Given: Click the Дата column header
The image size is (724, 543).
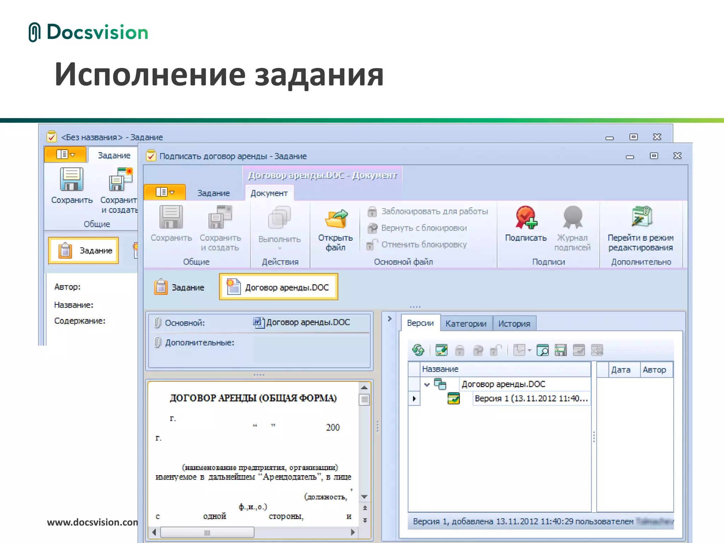Looking at the screenshot, I should pos(624,370).
